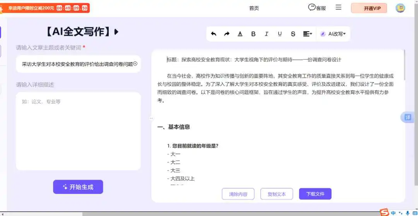Click 下载文件 to download file

click(x=315, y=194)
